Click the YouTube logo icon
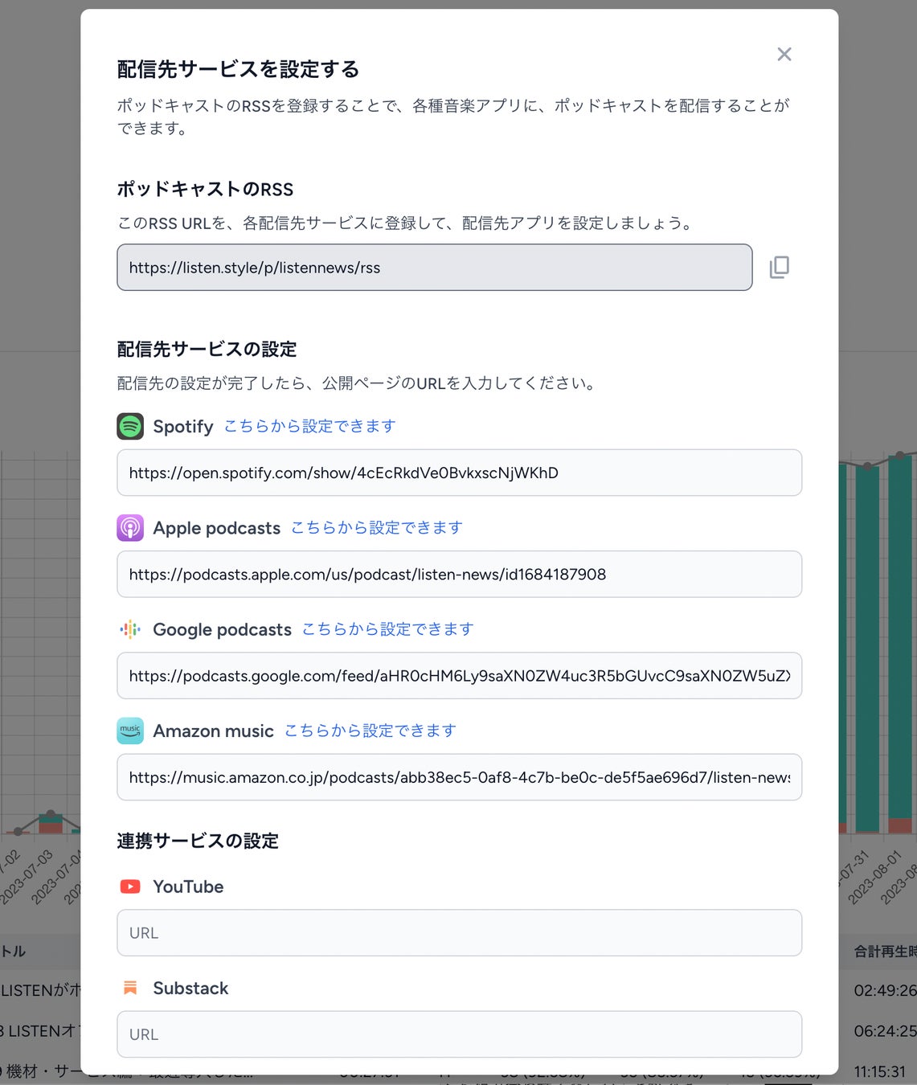917x1085 pixels. click(x=130, y=886)
